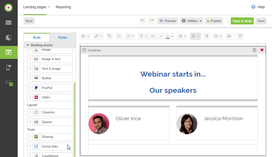Click the undo arrow icon
Viewport: 272px width, 157px height.
[143, 21]
